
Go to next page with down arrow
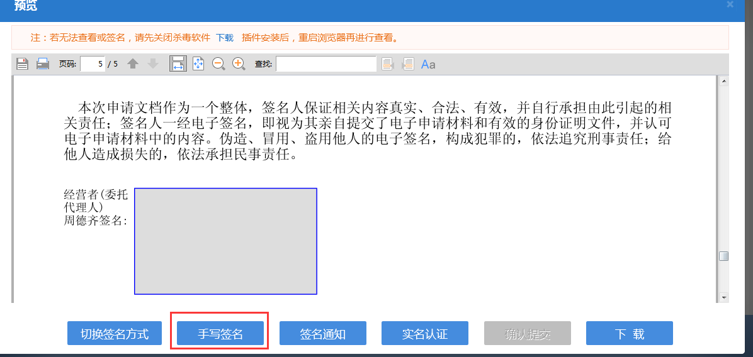click(152, 63)
